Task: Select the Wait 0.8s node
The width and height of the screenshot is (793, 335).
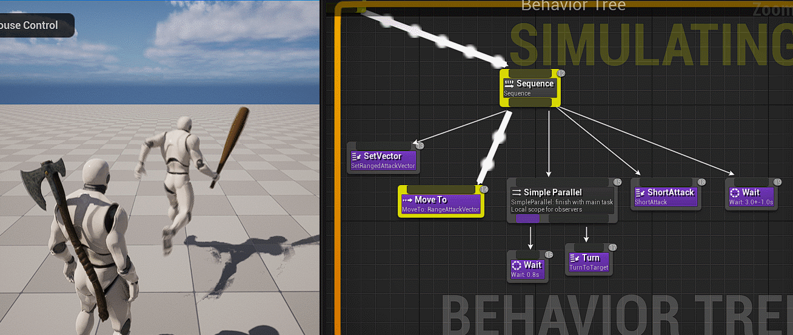Action: click(x=528, y=267)
